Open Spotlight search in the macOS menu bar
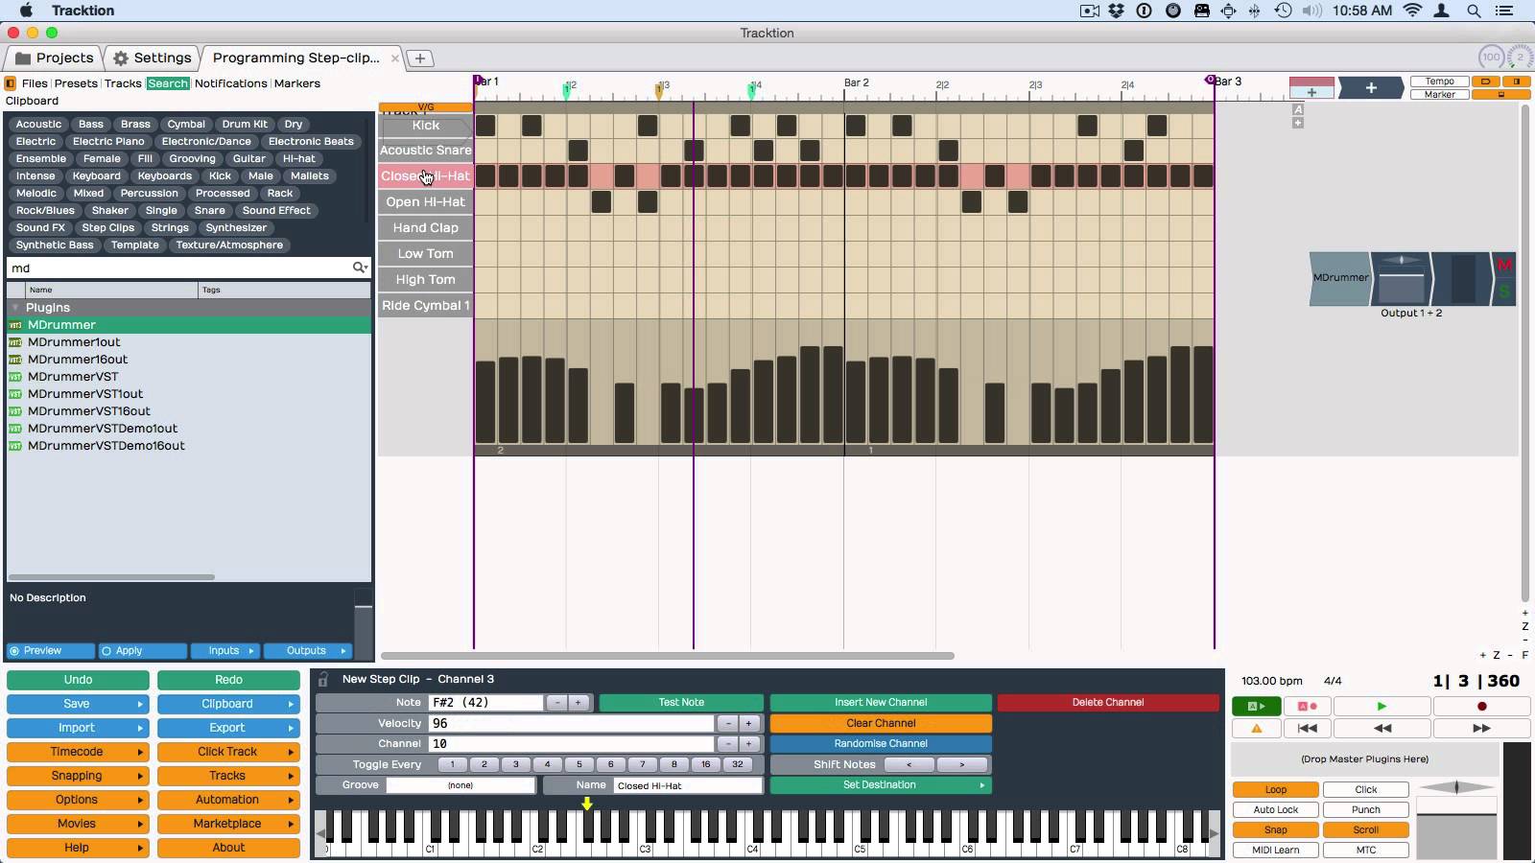This screenshot has height=863, width=1535. click(x=1474, y=11)
